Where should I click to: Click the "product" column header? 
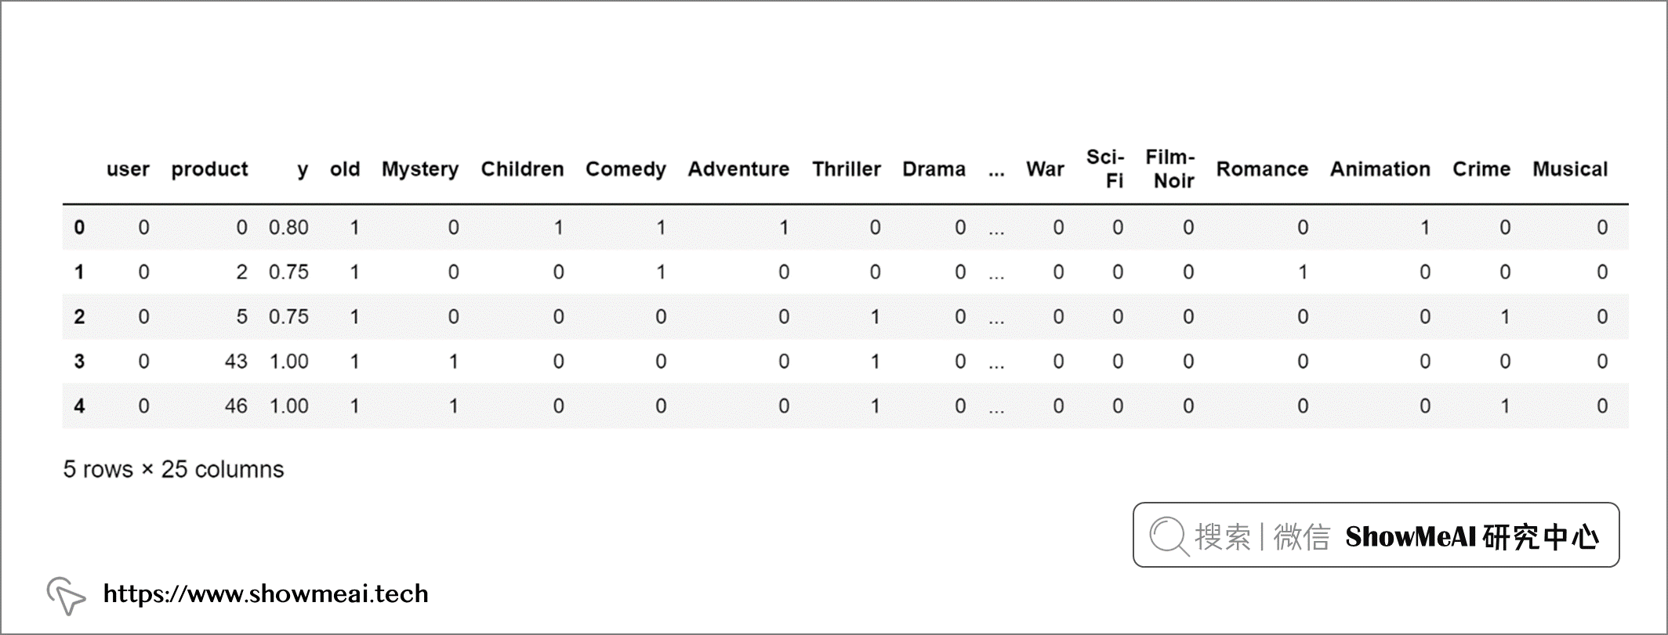209,169
